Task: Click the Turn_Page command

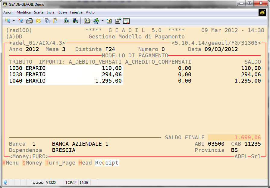Action: 60,163
